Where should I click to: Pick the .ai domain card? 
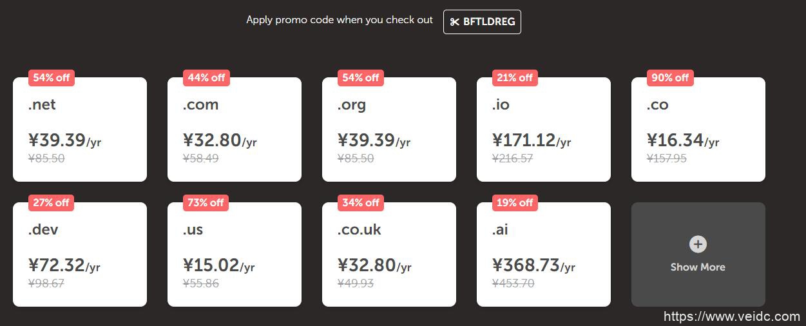(544, 254)
